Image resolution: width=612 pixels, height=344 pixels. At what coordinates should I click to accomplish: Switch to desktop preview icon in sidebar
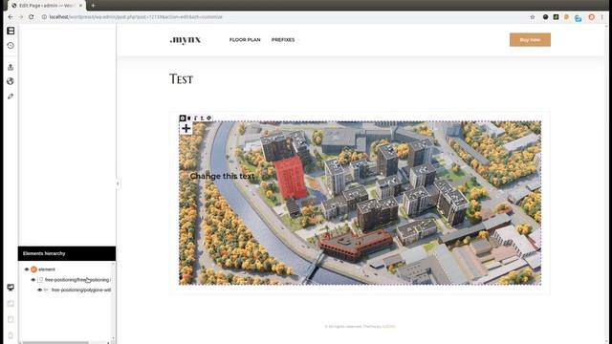click(11, 288)
